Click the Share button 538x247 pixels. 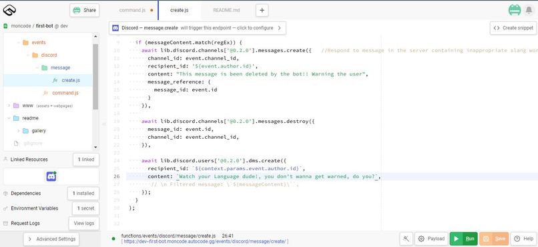(84, 10)
